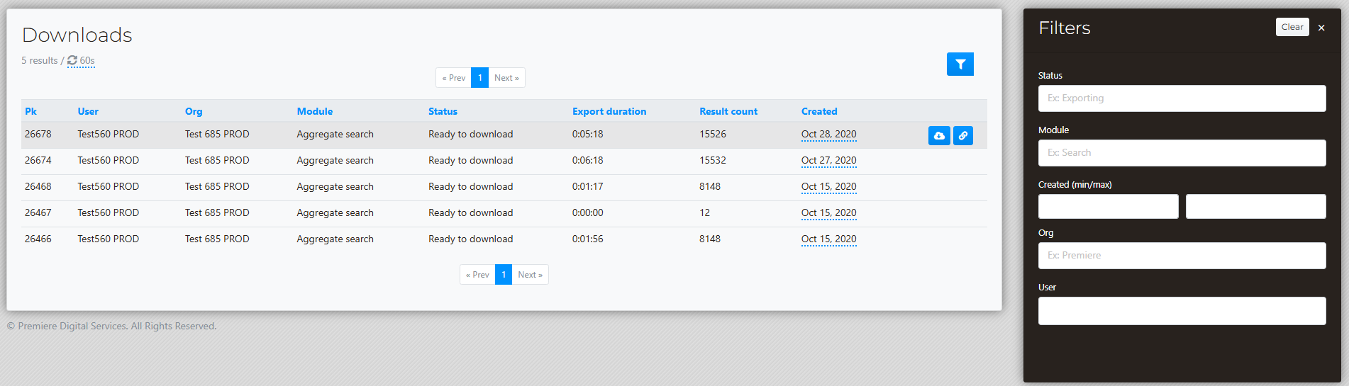The image size is (1349, 386).
Task: Select page 1 in top pagination
Action: pos(480,78)
